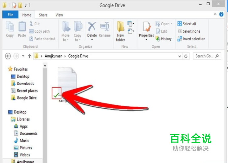Open the New item dropdown icon
The width and height of the screenshot is (228, 163).
(130, 24)
